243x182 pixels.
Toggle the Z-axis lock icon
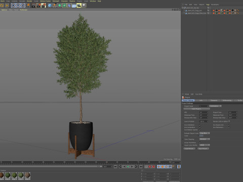tap(23, 6)
